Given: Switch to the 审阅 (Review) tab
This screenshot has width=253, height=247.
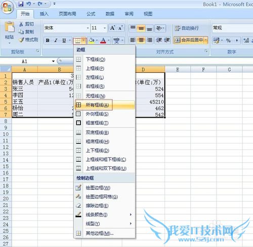Looking at the screenshot, I should click(129, 14).
